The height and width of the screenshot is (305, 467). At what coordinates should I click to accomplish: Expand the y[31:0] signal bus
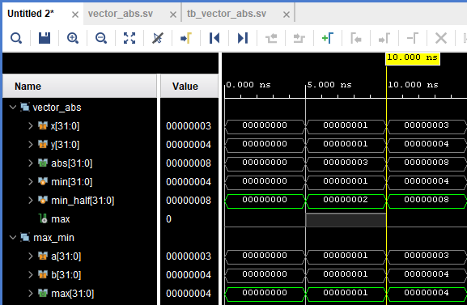(x=31, y=145)
